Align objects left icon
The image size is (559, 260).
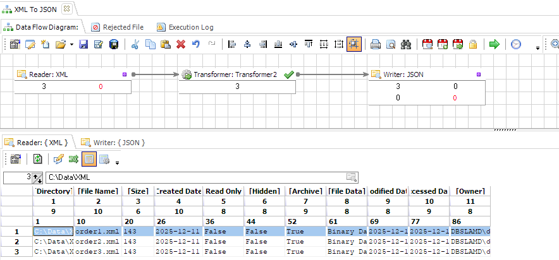232,44
